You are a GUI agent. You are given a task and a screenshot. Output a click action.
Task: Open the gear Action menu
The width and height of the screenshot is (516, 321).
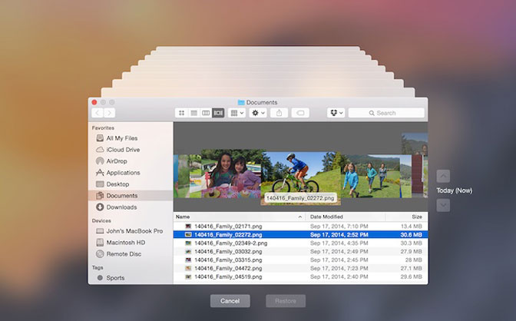[x=258, y=113]
